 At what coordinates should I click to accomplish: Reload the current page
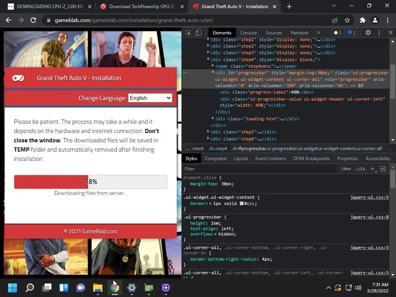coord(33,20)
